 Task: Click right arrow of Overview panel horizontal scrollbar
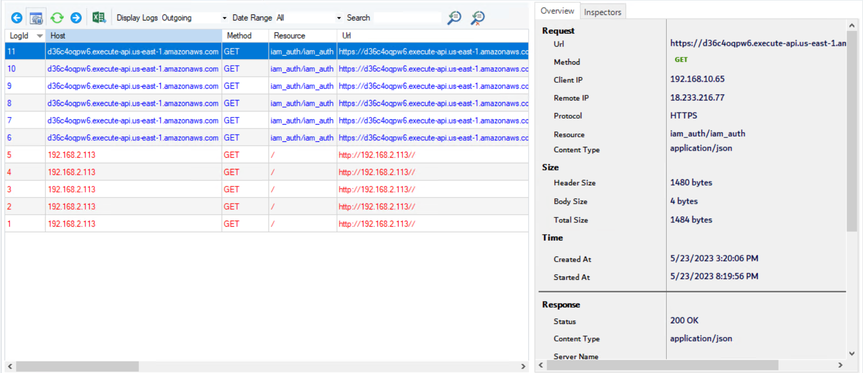click(840, 365)
